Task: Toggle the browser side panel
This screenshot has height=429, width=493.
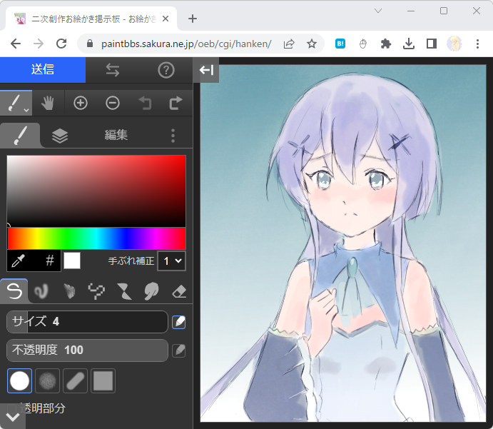Action: click(x=432, y=44)
